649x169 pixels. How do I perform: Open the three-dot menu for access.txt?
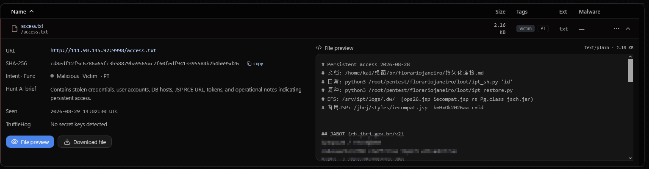point(616,29)
